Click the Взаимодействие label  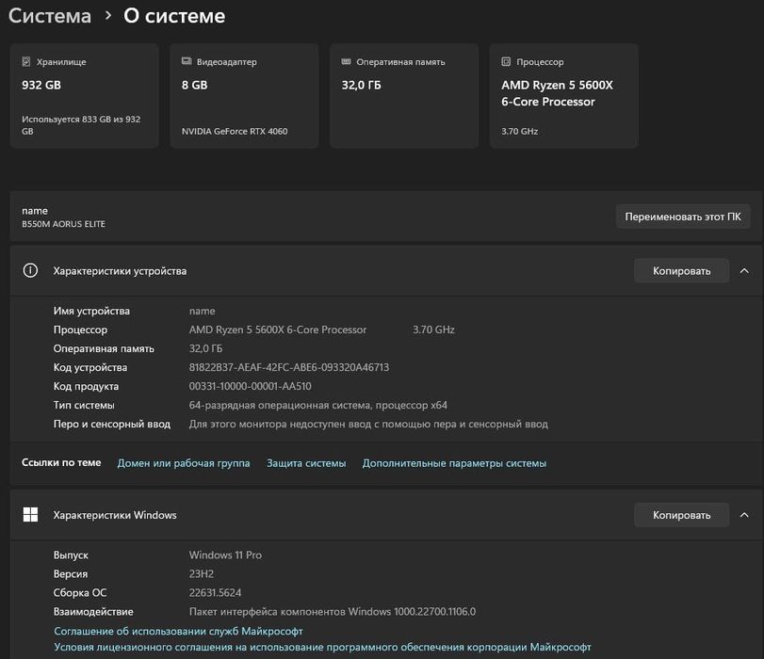click(93, 611)
